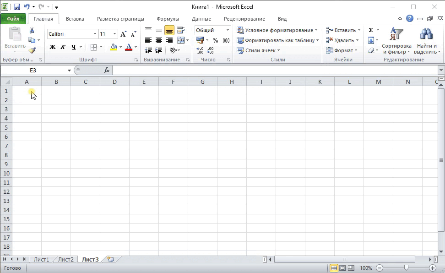Viewport: 445px width, 273px height.
Task: Click the Merge and Center icon
Action: [x=181, y=40]
